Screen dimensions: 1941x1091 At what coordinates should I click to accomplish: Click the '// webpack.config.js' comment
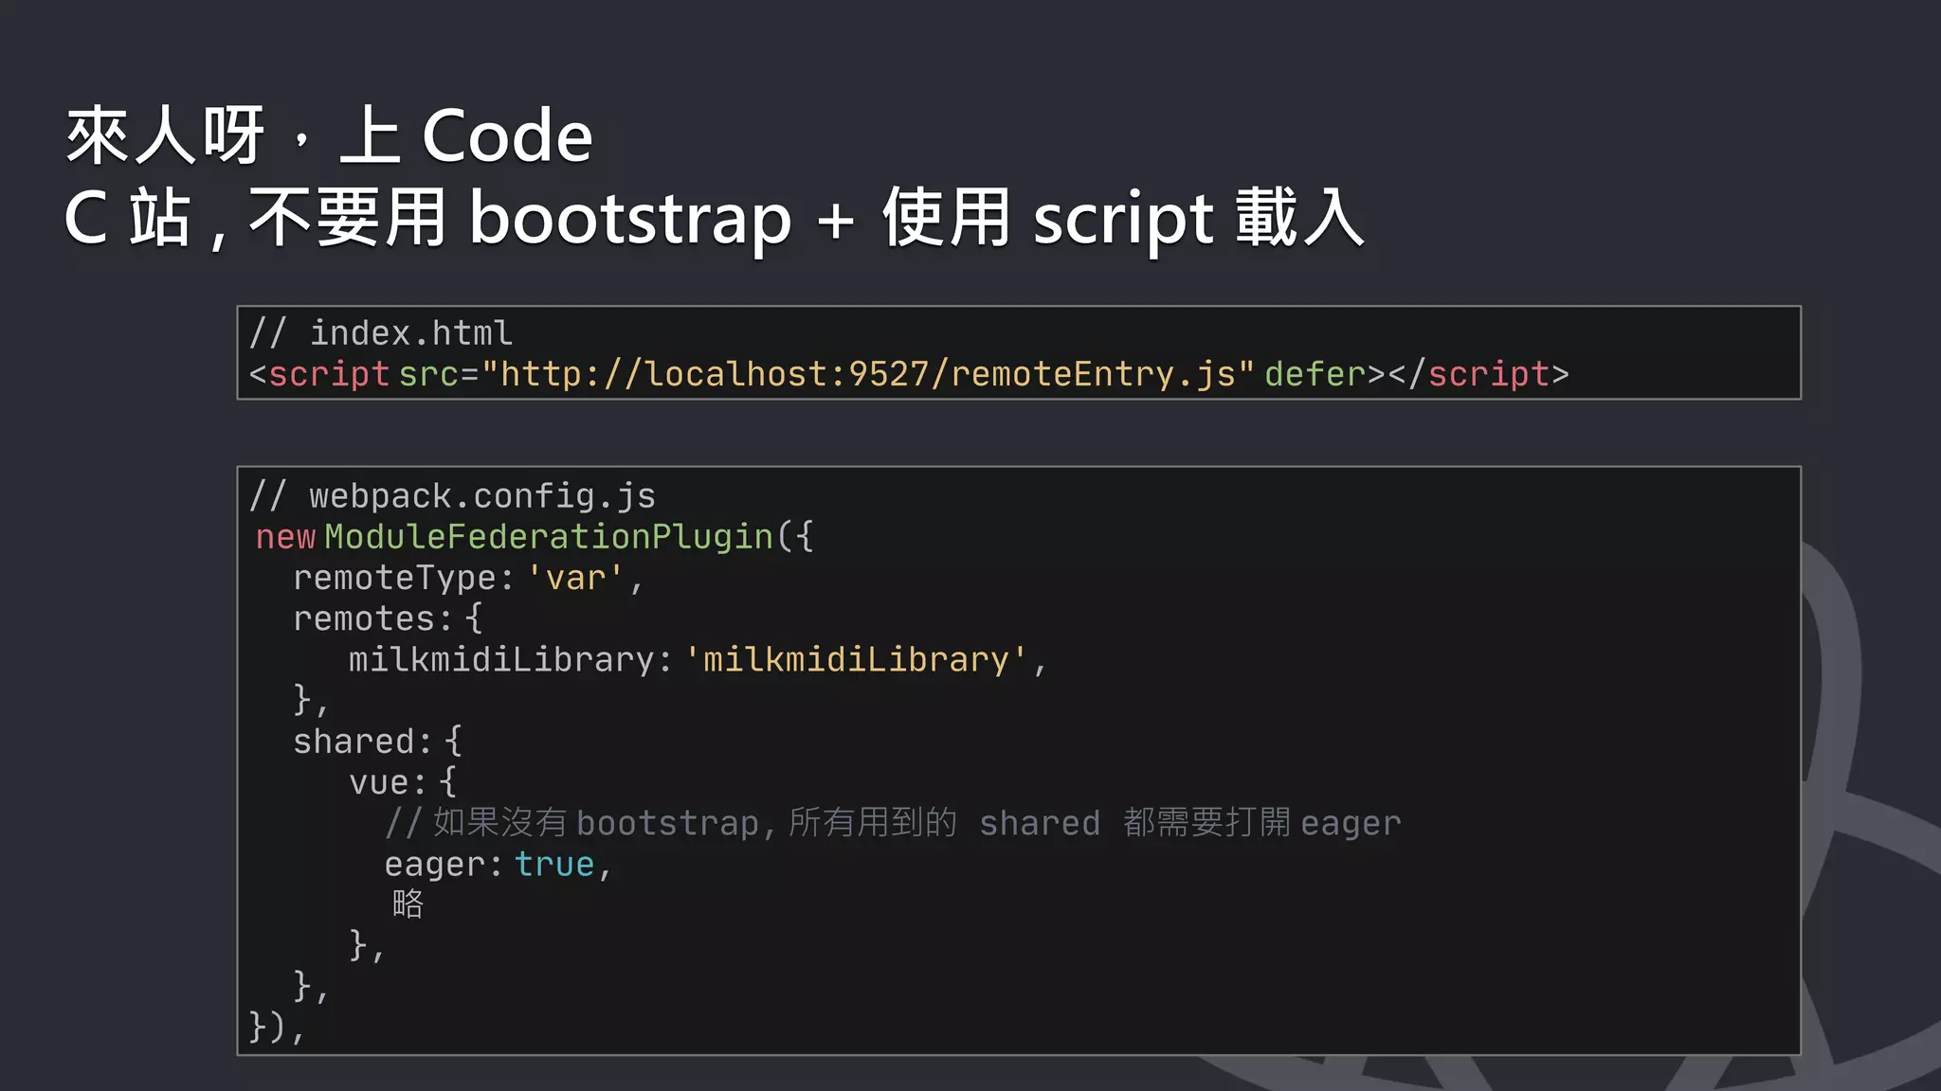click(x=452, y=496)
